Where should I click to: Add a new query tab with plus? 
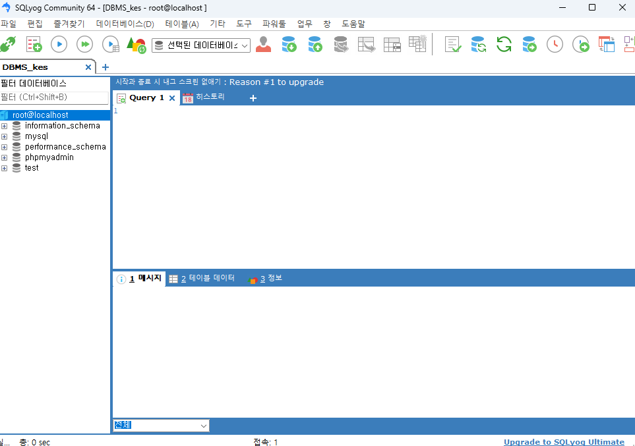click(253, 98)
